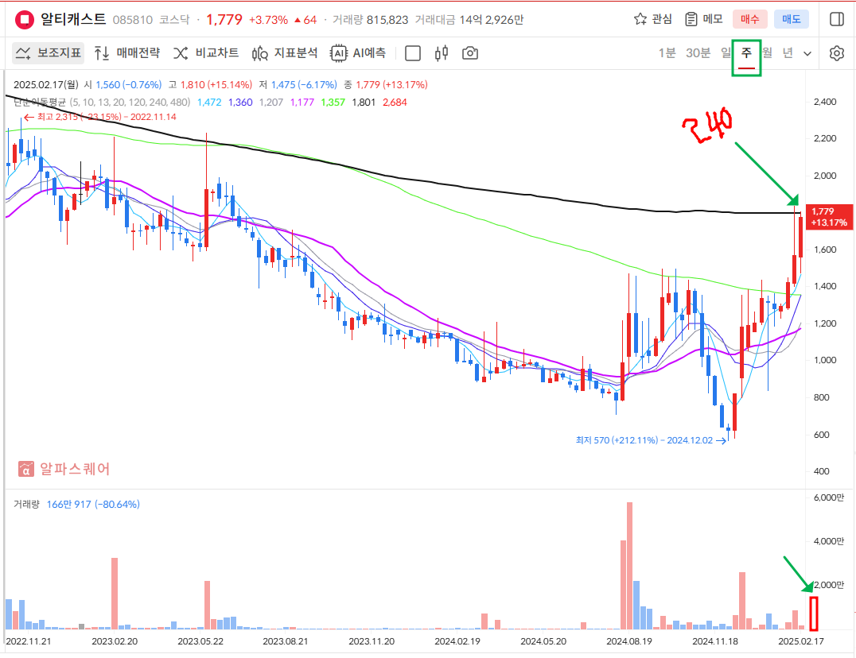Expand timeframe options dropdown chevron
Viewport: 856px width, 658px height.
[x=807, y=53]
